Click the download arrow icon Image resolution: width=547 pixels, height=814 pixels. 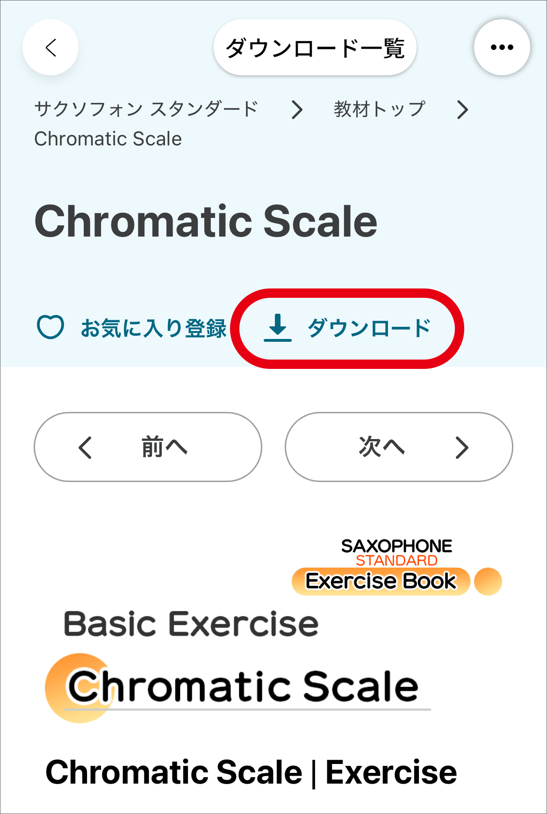coord(278,327)
